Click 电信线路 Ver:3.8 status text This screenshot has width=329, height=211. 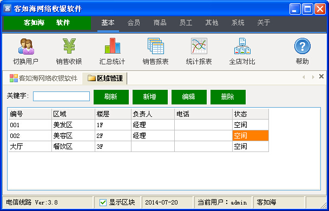[32, 202]
